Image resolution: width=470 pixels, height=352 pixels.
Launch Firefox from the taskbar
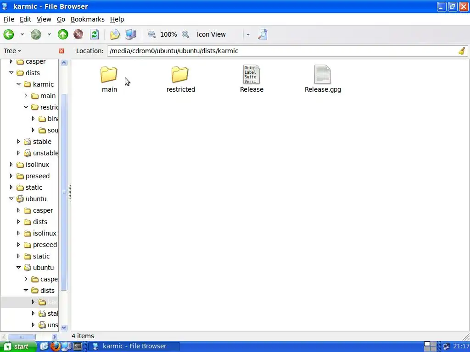coord(55,346)
